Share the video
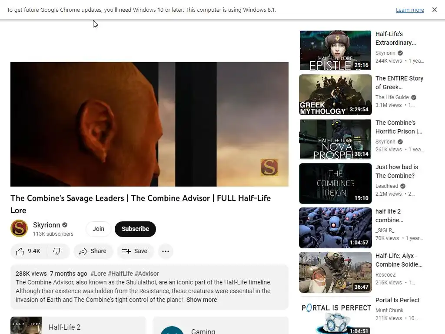 [93, 251]
